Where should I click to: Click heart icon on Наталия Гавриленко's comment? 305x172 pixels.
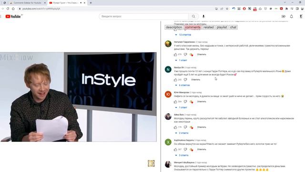click(x=192, y=54)
